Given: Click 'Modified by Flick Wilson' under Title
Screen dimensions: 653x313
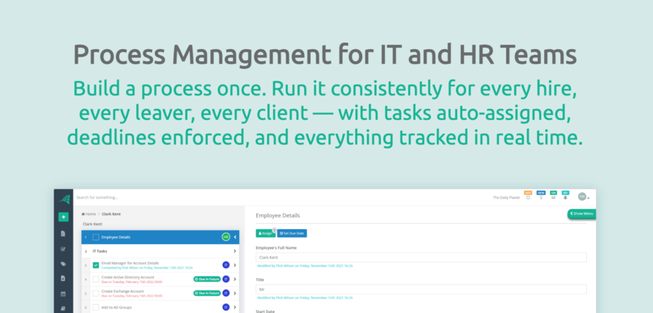Looking at the screenshot, I should (x=305, y=298).
